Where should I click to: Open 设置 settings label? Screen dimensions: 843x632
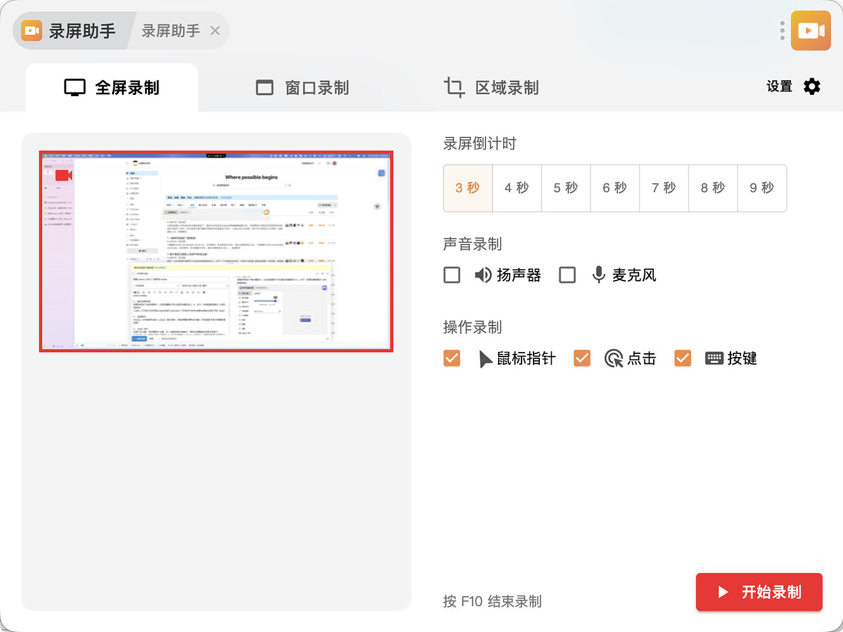[779, 87]
